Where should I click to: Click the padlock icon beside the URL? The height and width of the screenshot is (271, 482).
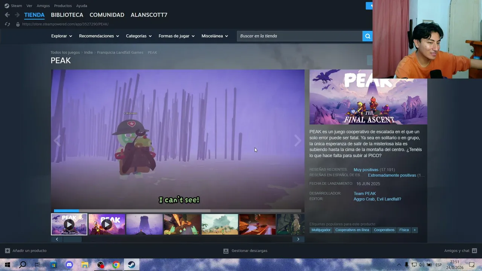(18, 24)
